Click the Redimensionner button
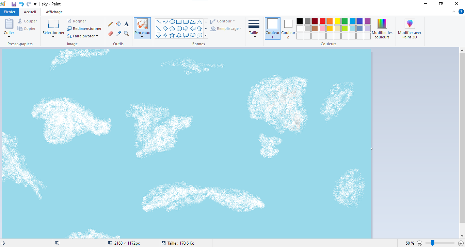Image resolution: width=465 pixels, height=247 pixels. coord(84,28)
